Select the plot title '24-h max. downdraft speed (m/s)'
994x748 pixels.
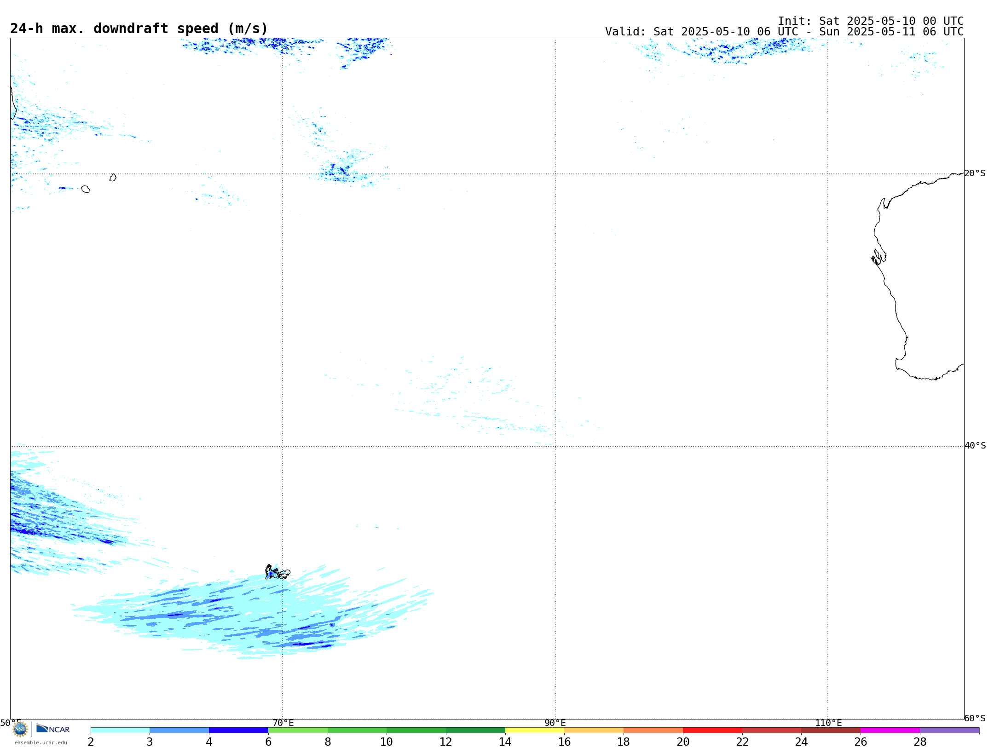tap(139, 29)
